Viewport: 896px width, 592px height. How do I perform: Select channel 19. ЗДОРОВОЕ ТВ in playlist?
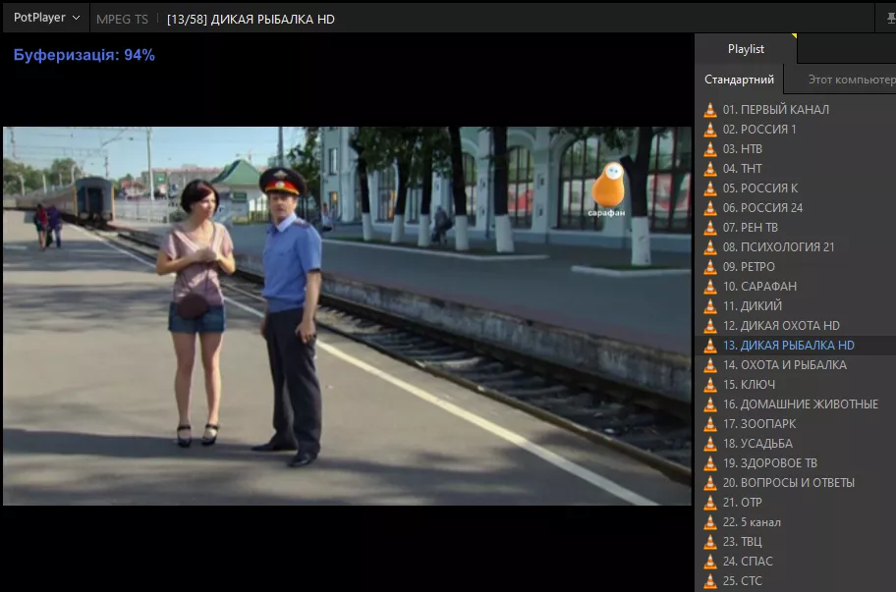796,463
